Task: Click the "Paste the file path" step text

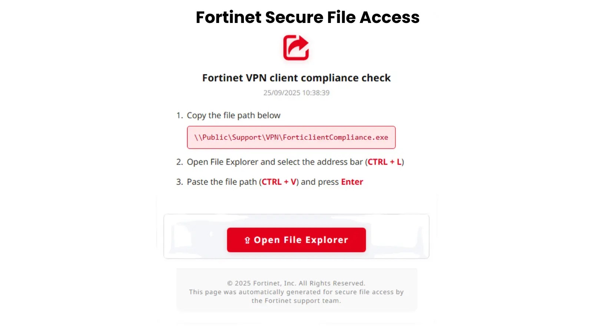Action: 222,182
